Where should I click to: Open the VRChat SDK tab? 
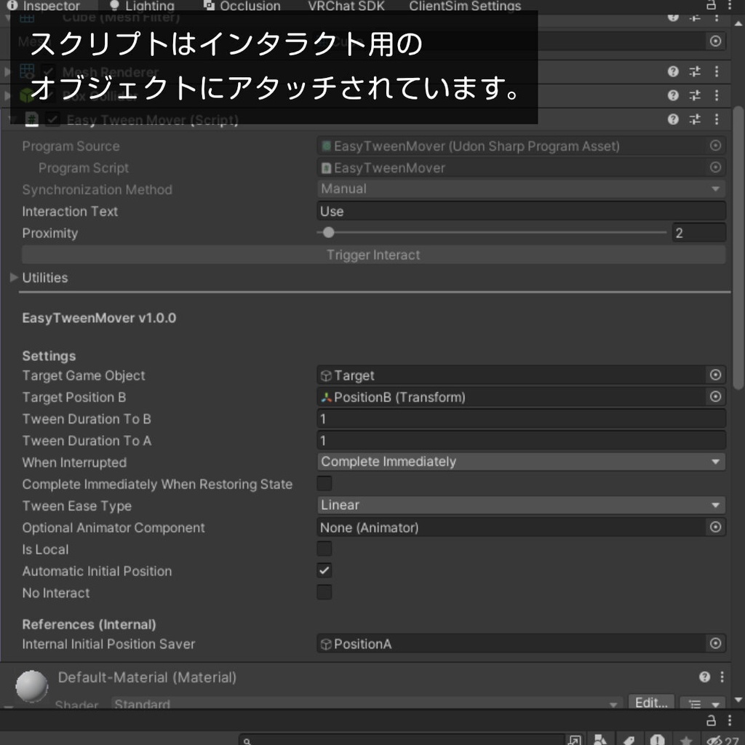(346, 6)
